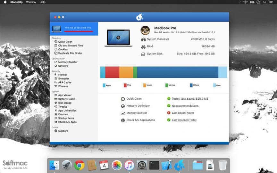Click the 'MacBook Pro' heading
Image resolution: width=277 pixels, height=173 pixels.
click(x=165, y=28)
